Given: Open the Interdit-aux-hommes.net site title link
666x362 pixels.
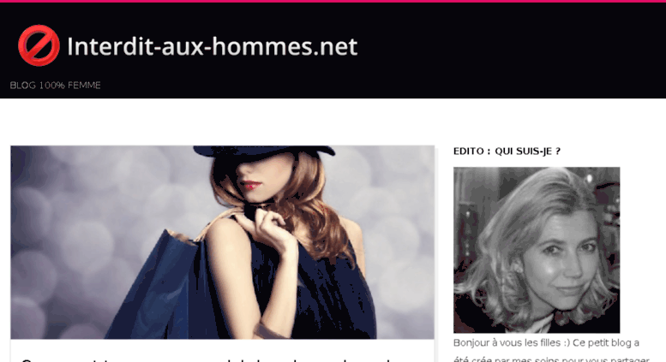Looking at the screenshot, I should (213, 46).
